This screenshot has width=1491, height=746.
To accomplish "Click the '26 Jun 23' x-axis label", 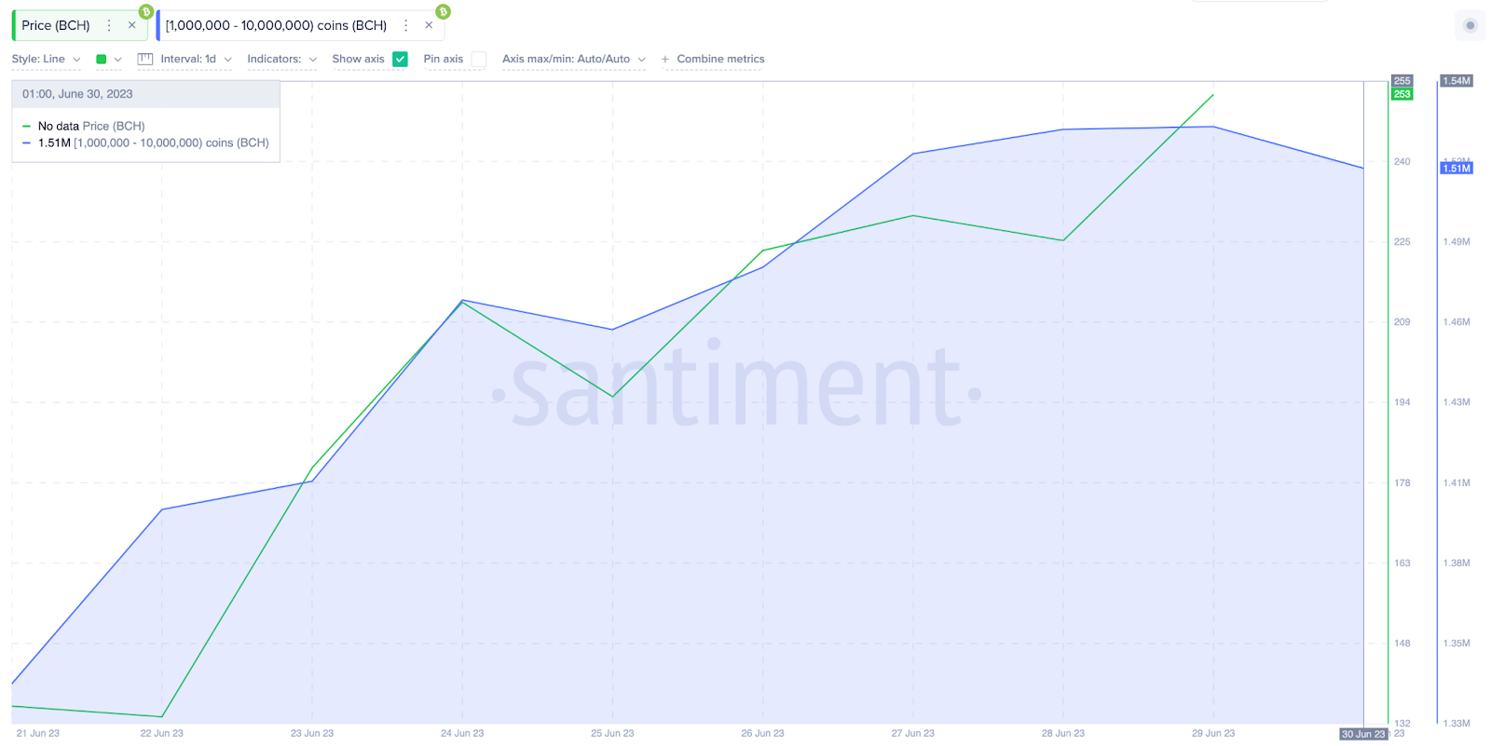I will 763,733.
